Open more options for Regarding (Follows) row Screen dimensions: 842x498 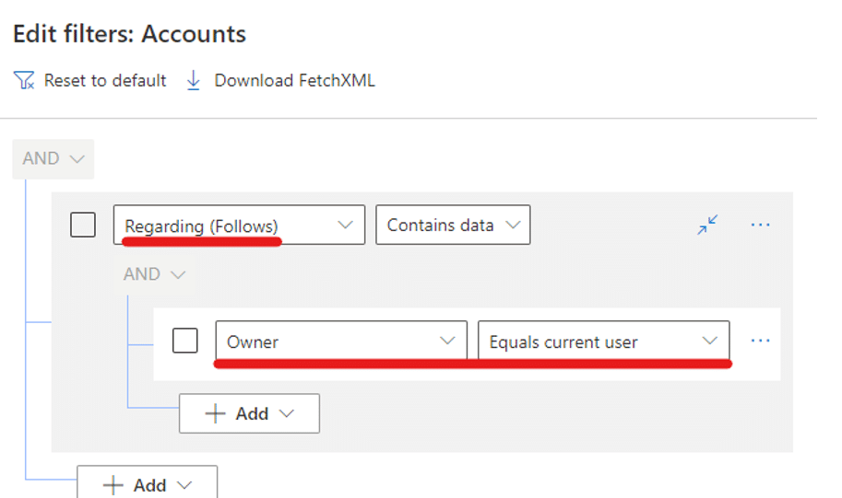click(760, 225)
